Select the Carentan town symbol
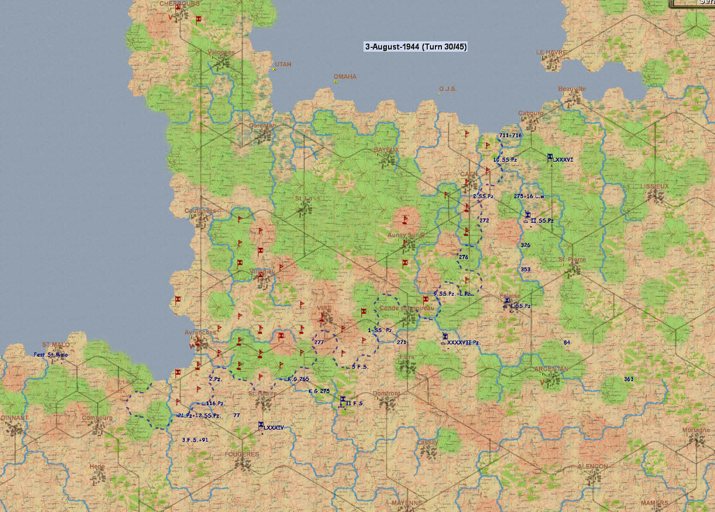Image resolution: width=715 pixels, height=512 pixels. tap(264, 135)
